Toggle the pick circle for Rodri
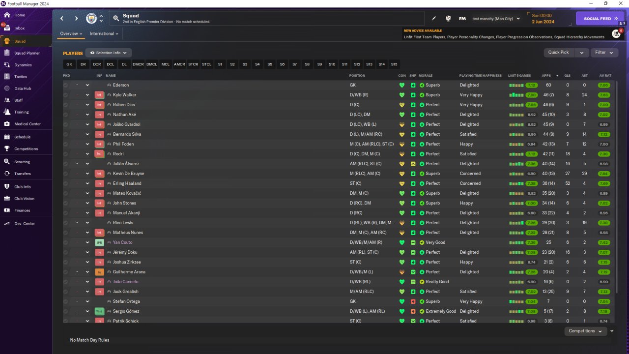The height and width of the screenshot is (354, 629). coord(66,154)
